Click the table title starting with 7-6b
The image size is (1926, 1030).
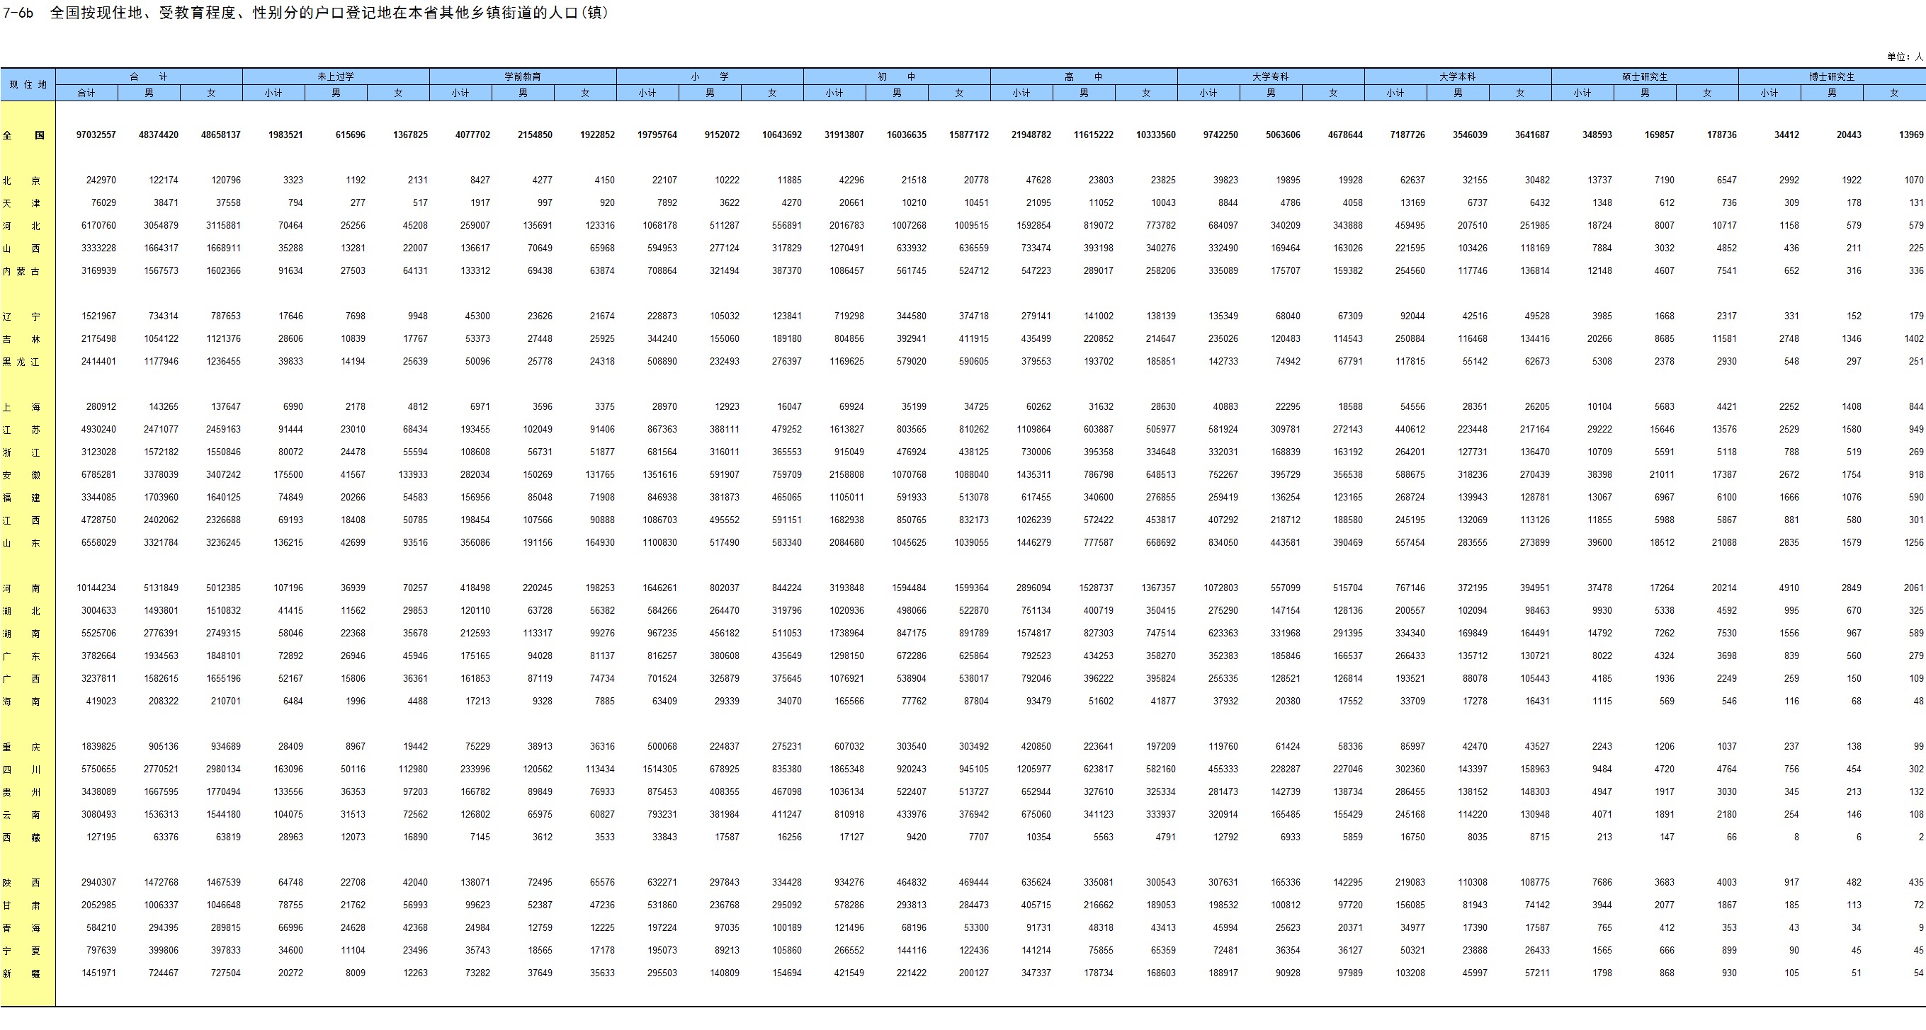[306, 13]
